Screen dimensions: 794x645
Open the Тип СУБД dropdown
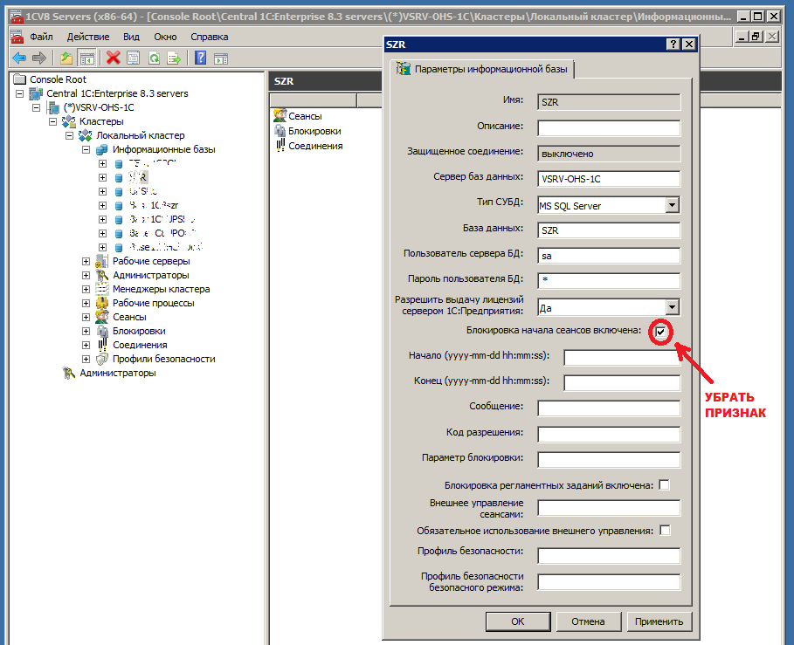click(x=672, y=205)
